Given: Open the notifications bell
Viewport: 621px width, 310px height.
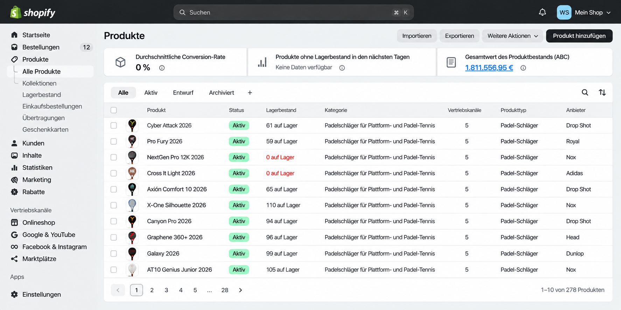Looking at the screenshot, I should pyautogui.click(x=542, y=12).
